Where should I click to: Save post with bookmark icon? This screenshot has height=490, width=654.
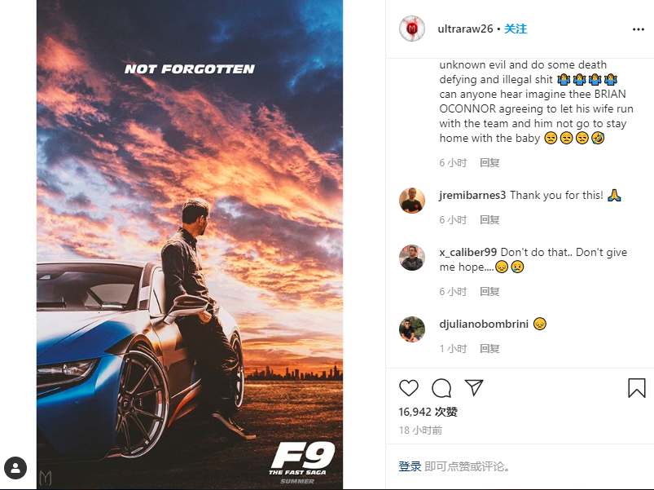coord(636,388)
